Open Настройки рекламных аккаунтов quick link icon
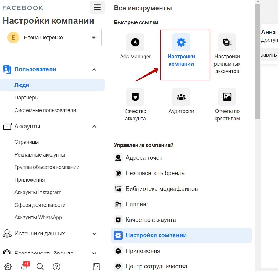The height and width of the screenshot is (271, 278). click(x=227, y=42)
